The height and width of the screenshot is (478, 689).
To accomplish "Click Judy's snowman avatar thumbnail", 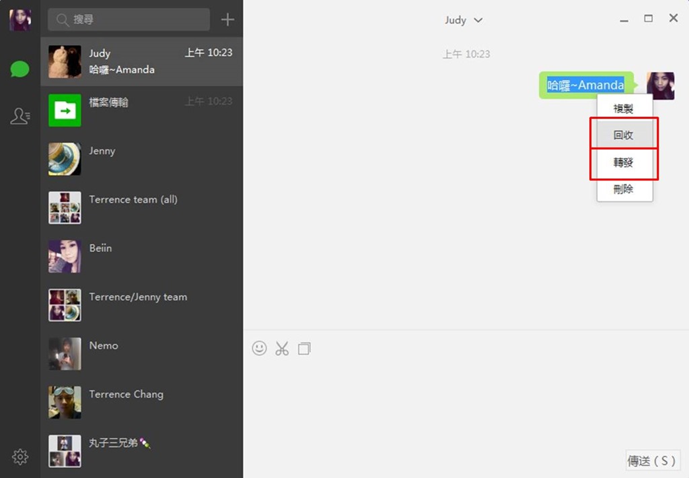I will [x=65, y=61].
